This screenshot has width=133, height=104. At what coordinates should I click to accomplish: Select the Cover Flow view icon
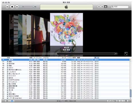[105, 7]
